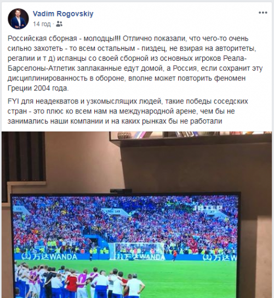Screen dimensions: 274x298
Task: Click the '151' stadium section sign at left
Action: (x=19, y=209)
